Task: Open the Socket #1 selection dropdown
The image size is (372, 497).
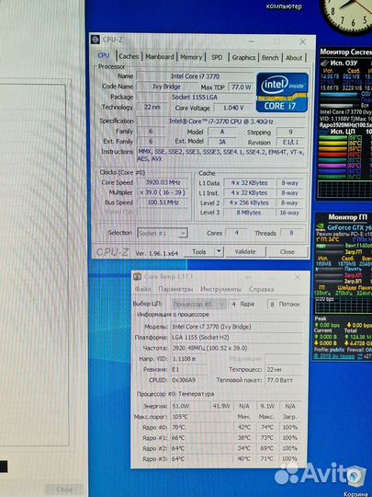Action: (x=163, y=233)
